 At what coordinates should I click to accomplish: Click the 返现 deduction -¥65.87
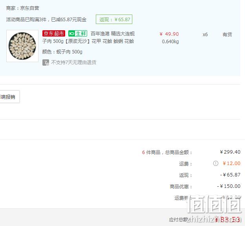(x=230, y=175)
